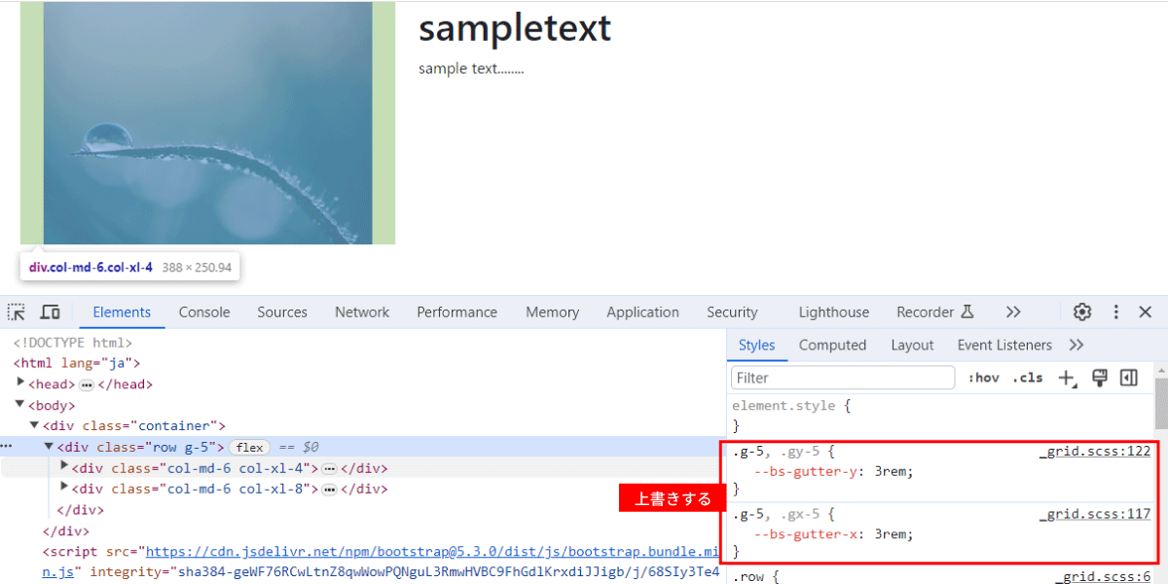1168x584 pixels.
Task: Click the --bs-gutter-x 3rem declaration
Action: tap(835, 534)
